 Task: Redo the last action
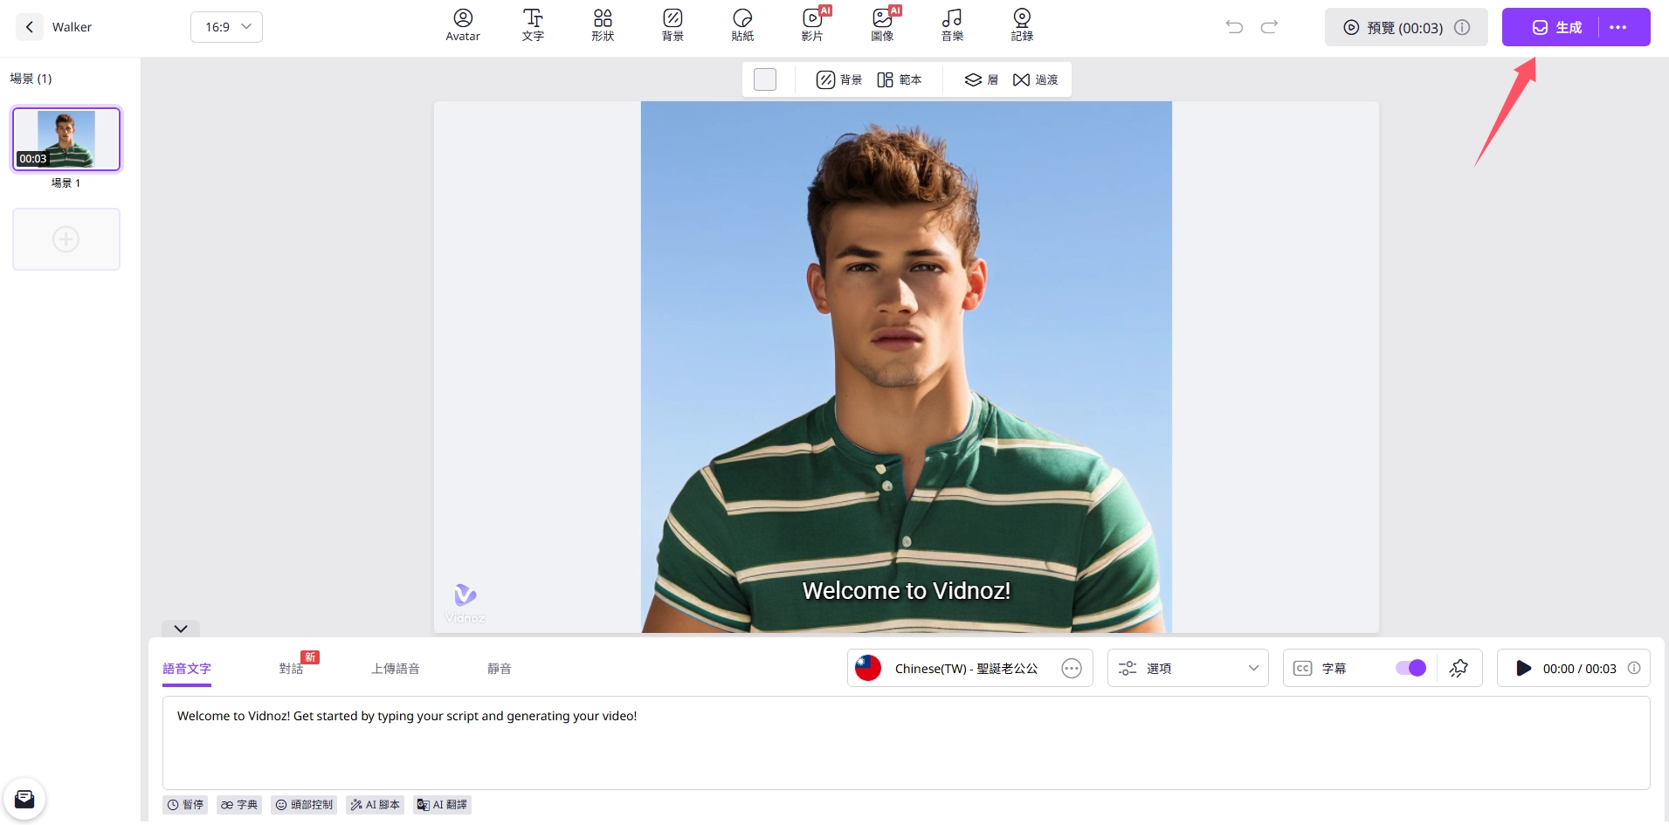1269,27
